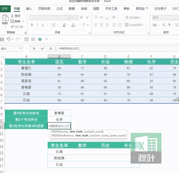The image size is (179, 173).
Task: Toggle center text alignment
Action: coord(101,25)
